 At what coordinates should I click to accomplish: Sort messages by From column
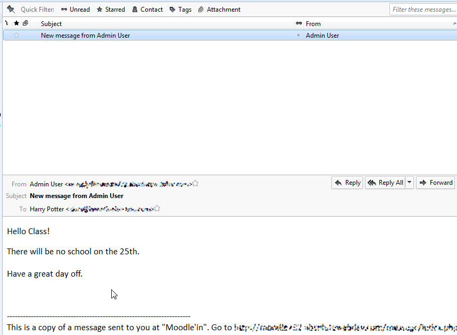[x=313, y=24]
